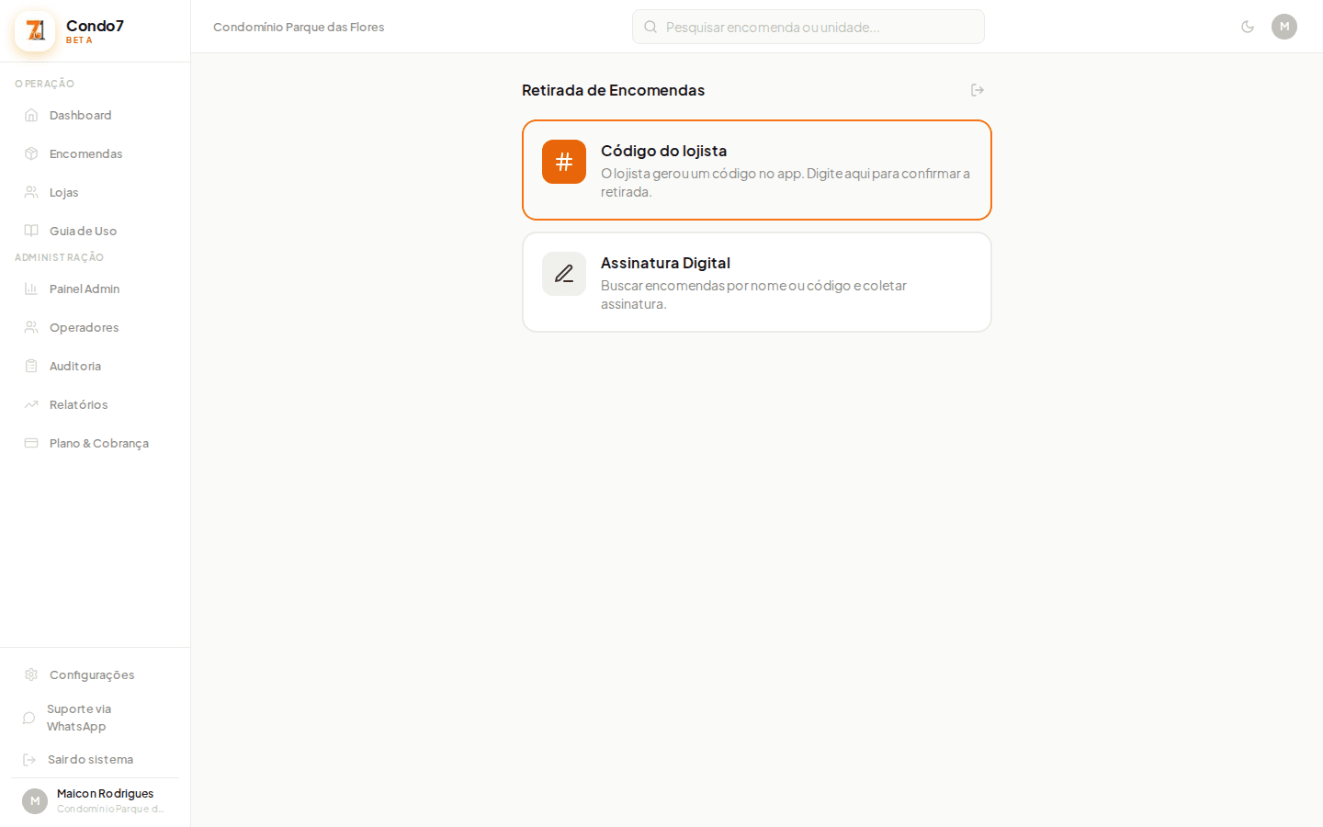The image size is (1323, 827).
Task: Click the Guia de Uso book icon
Action: click(x=31, y=231)
